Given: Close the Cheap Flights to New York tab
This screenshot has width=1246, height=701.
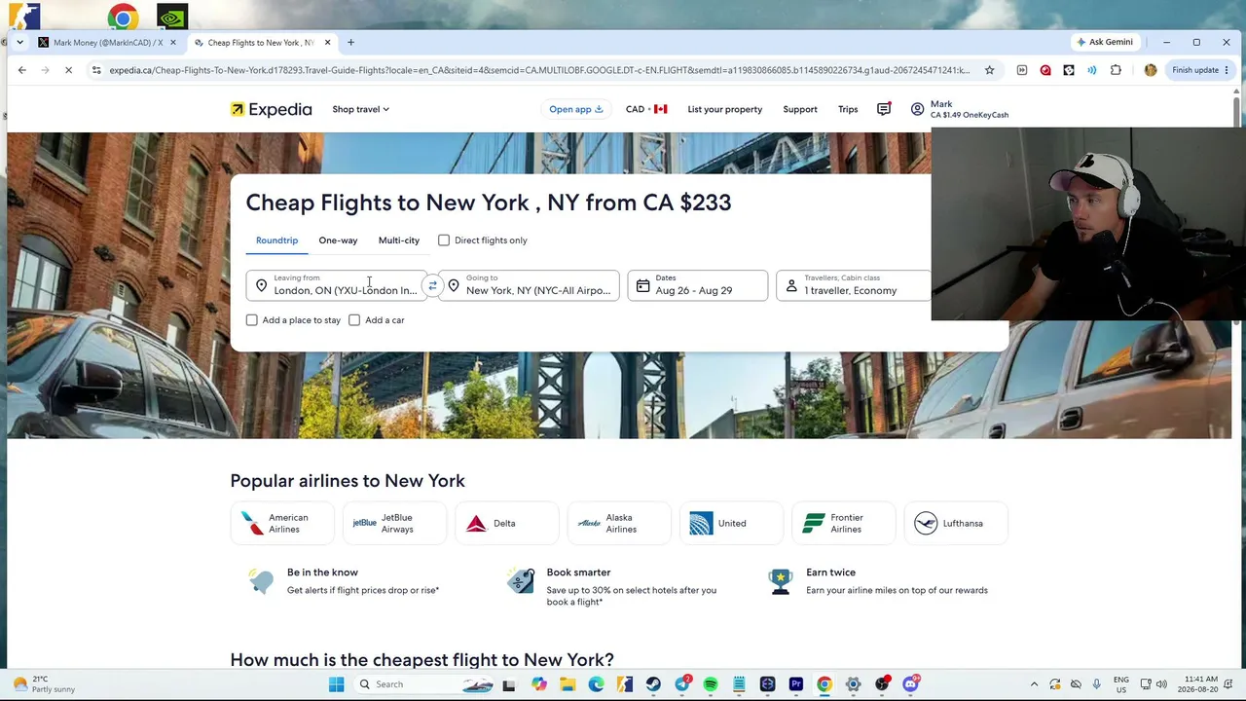Looking at the screenshot, I should tap(327, 42).
